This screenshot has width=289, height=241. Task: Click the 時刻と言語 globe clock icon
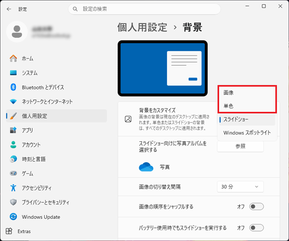pyautogui.click(x=13, y=159)
